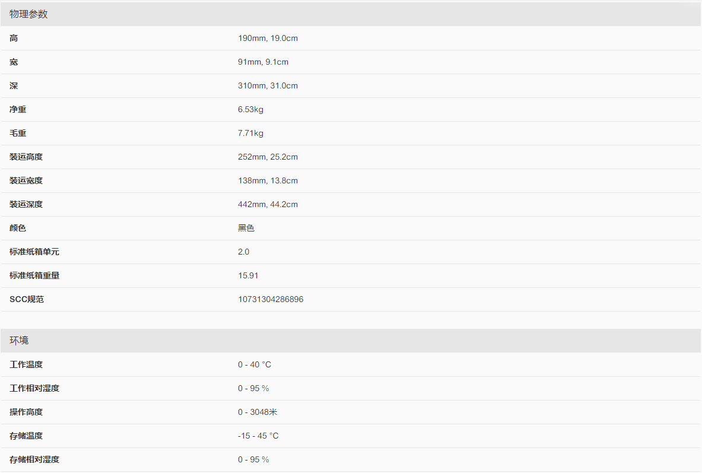Click the 138mm, 13.8cm shipping width value
Viewport: 702px width, 473px height.
click(268, 181)
